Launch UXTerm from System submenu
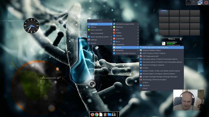Viewport: 209px width, 117px height. point(162,83)
